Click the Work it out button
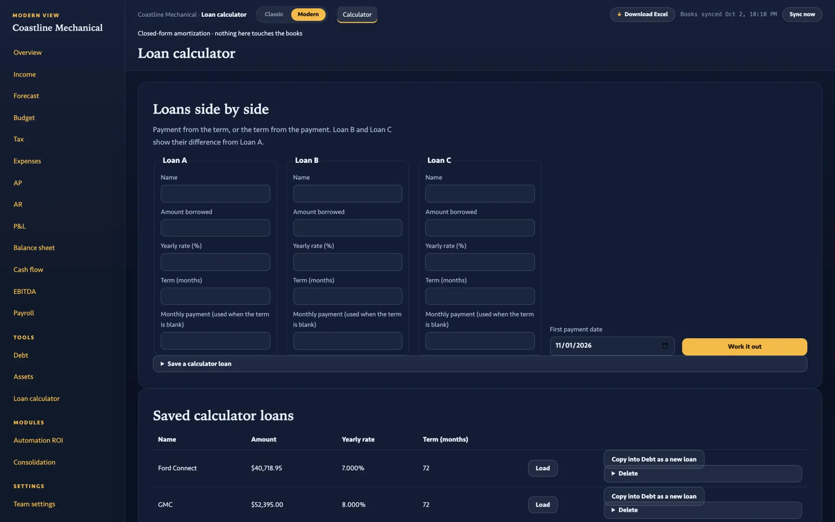 point(744,347)
